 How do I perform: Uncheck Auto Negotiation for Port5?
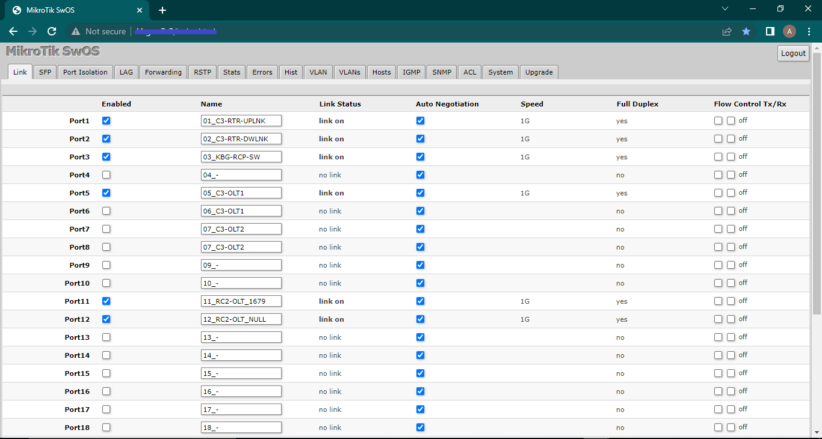point(420,193)
